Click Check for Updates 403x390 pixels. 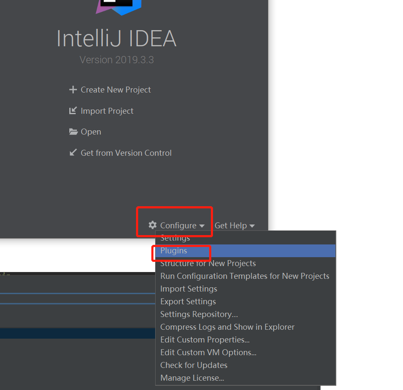click(245, 365)
